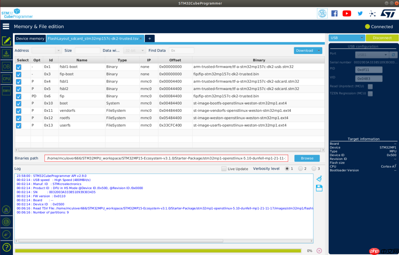Click the PID field 0xdf11
399x255 pixels.
click(x=369, y=70)
